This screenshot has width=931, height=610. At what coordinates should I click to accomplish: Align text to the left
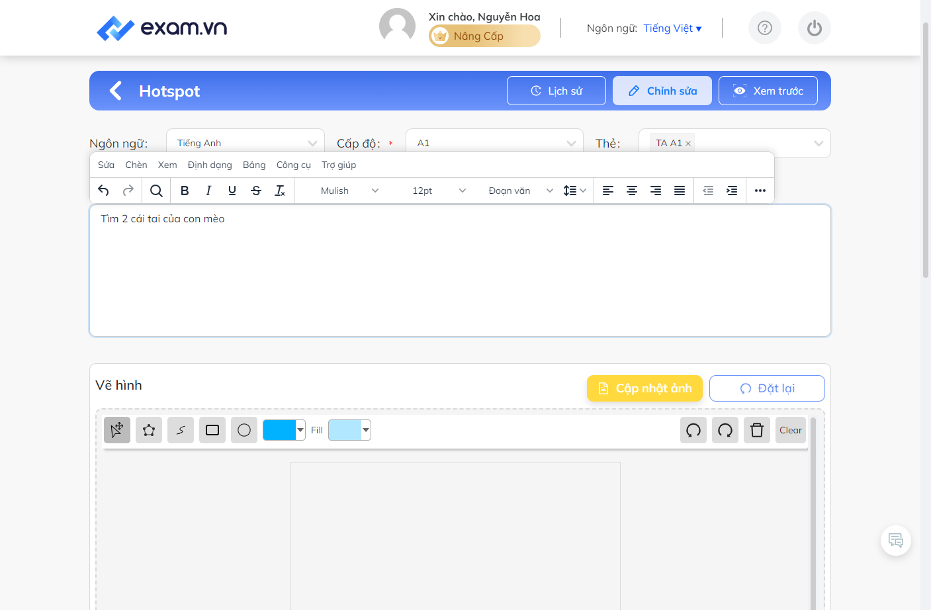point(608,191)
